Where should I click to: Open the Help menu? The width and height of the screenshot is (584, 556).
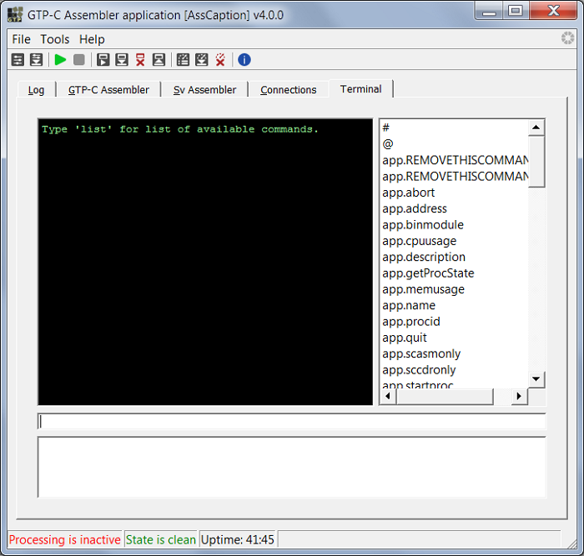point(92,39)
